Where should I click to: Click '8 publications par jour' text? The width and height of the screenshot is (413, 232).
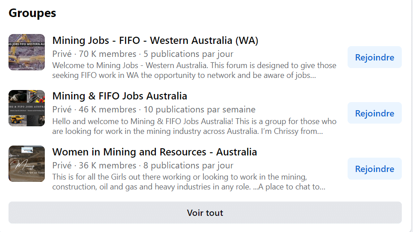(188, 165)
